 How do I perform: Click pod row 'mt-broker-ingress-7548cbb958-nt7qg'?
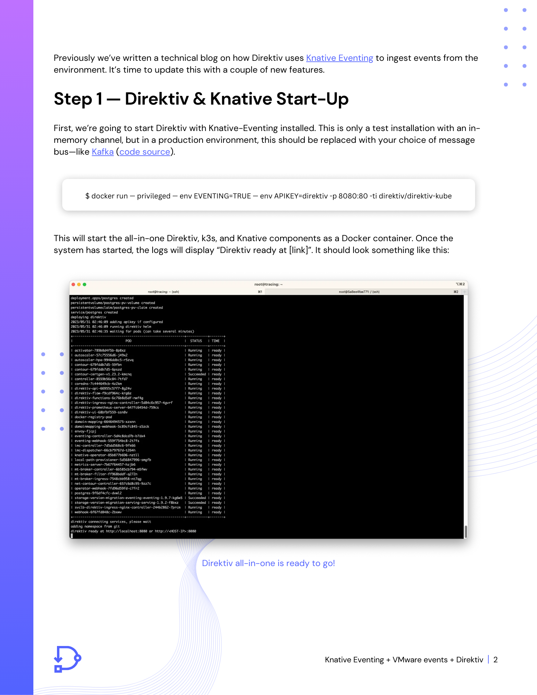[x=148, y=479]
